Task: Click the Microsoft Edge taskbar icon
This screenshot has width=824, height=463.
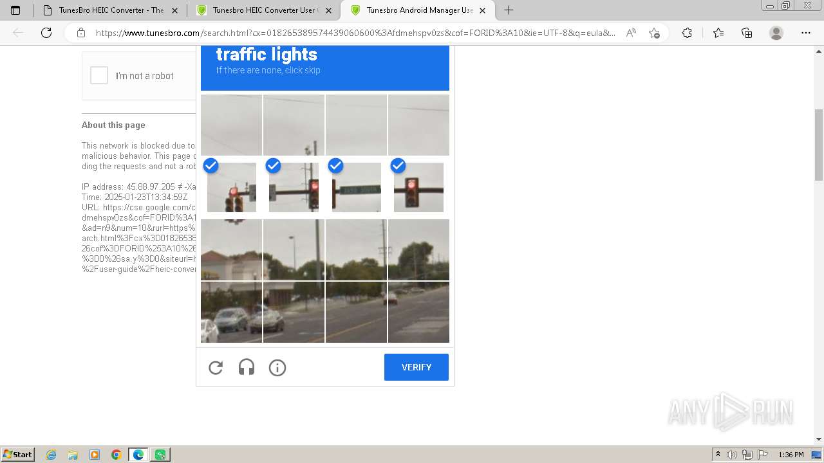Action: click(x=138, y=455)
